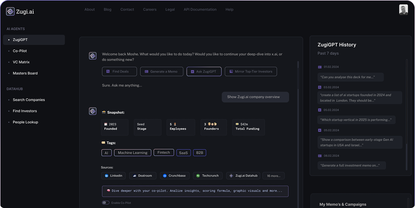
Task: Click the ZugiGPT avatar beside the welcome message
Action: coord(93,56)
